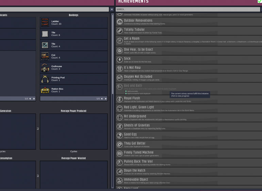The image size is (262, 191).
Task: Expand the Finely Tuned Machine achievement title
Action: (x=138, y=152)
